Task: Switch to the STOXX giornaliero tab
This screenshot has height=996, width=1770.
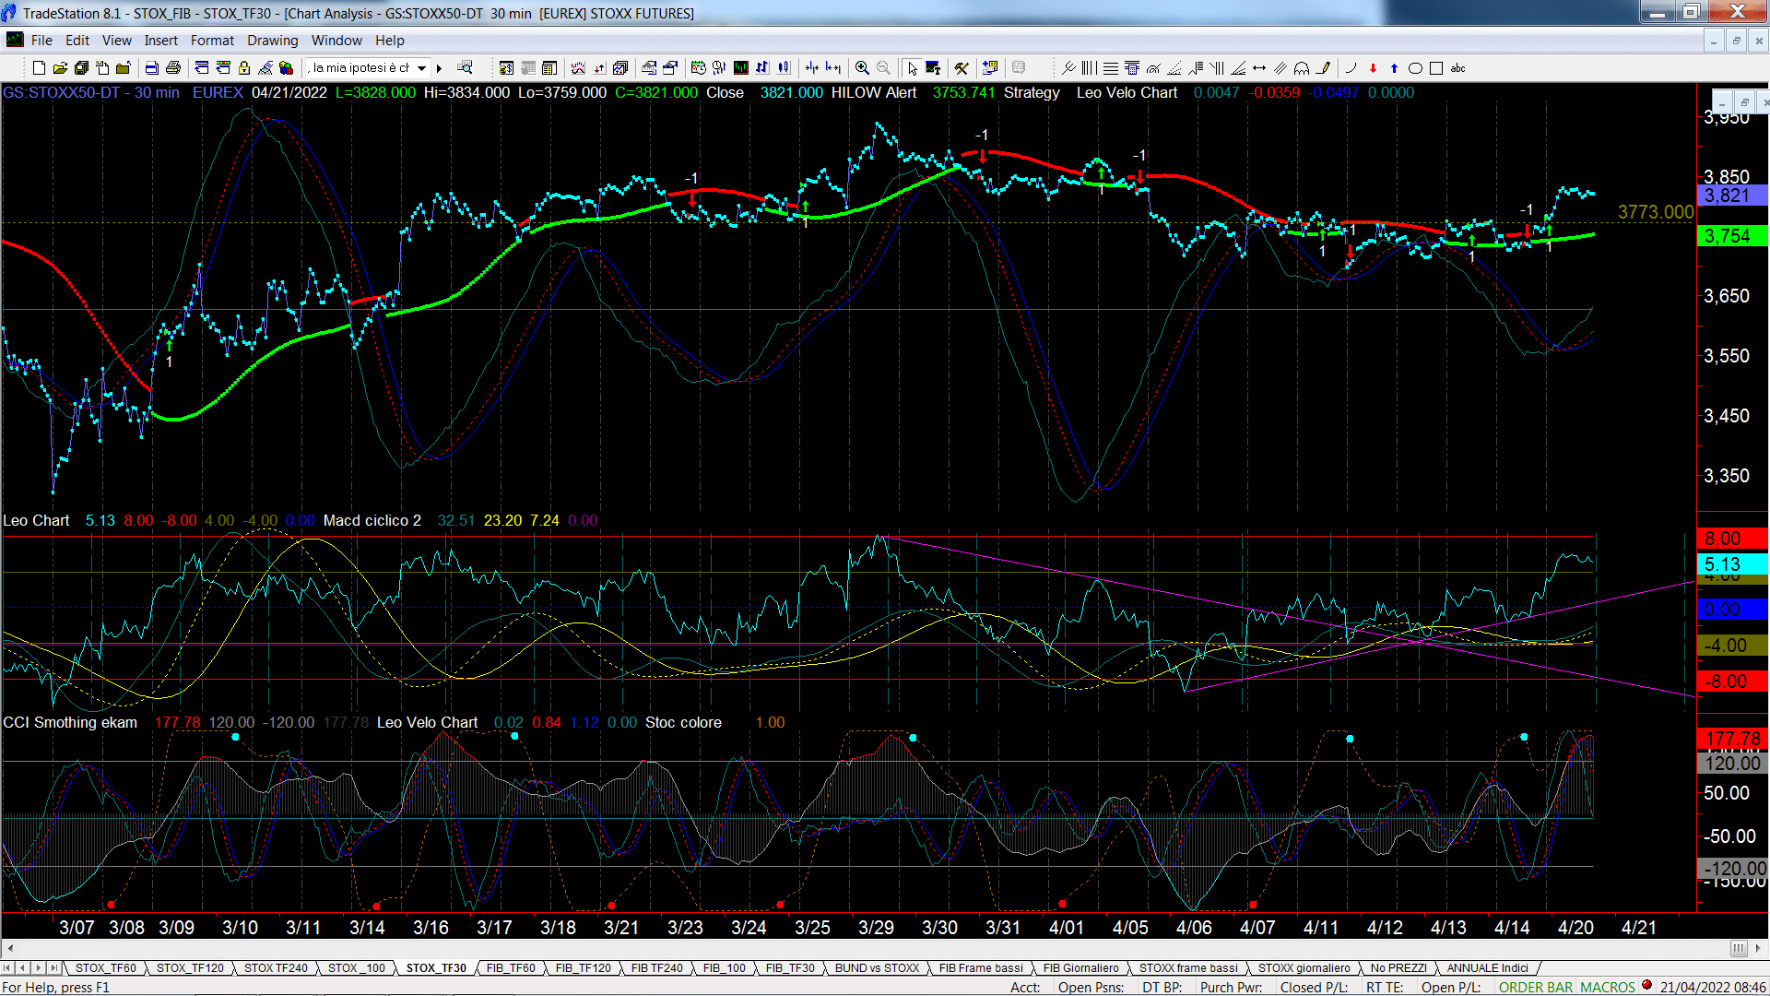Action: (x=1304, y=968)
